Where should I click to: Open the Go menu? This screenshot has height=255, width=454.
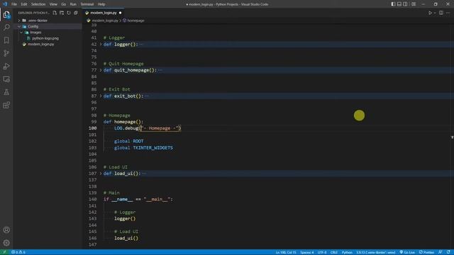(x=64, y=4)
